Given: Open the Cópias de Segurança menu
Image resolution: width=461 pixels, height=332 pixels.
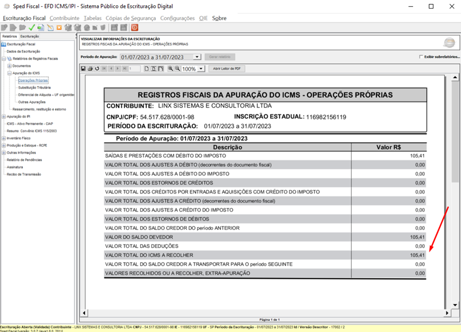Looking at the screenshot, I should (x=131, y=18).
